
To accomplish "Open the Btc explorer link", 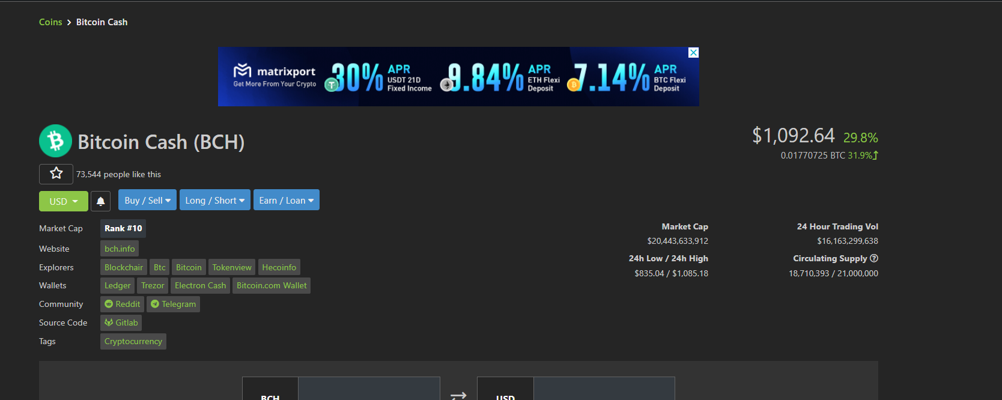I will tap(159, 267).
